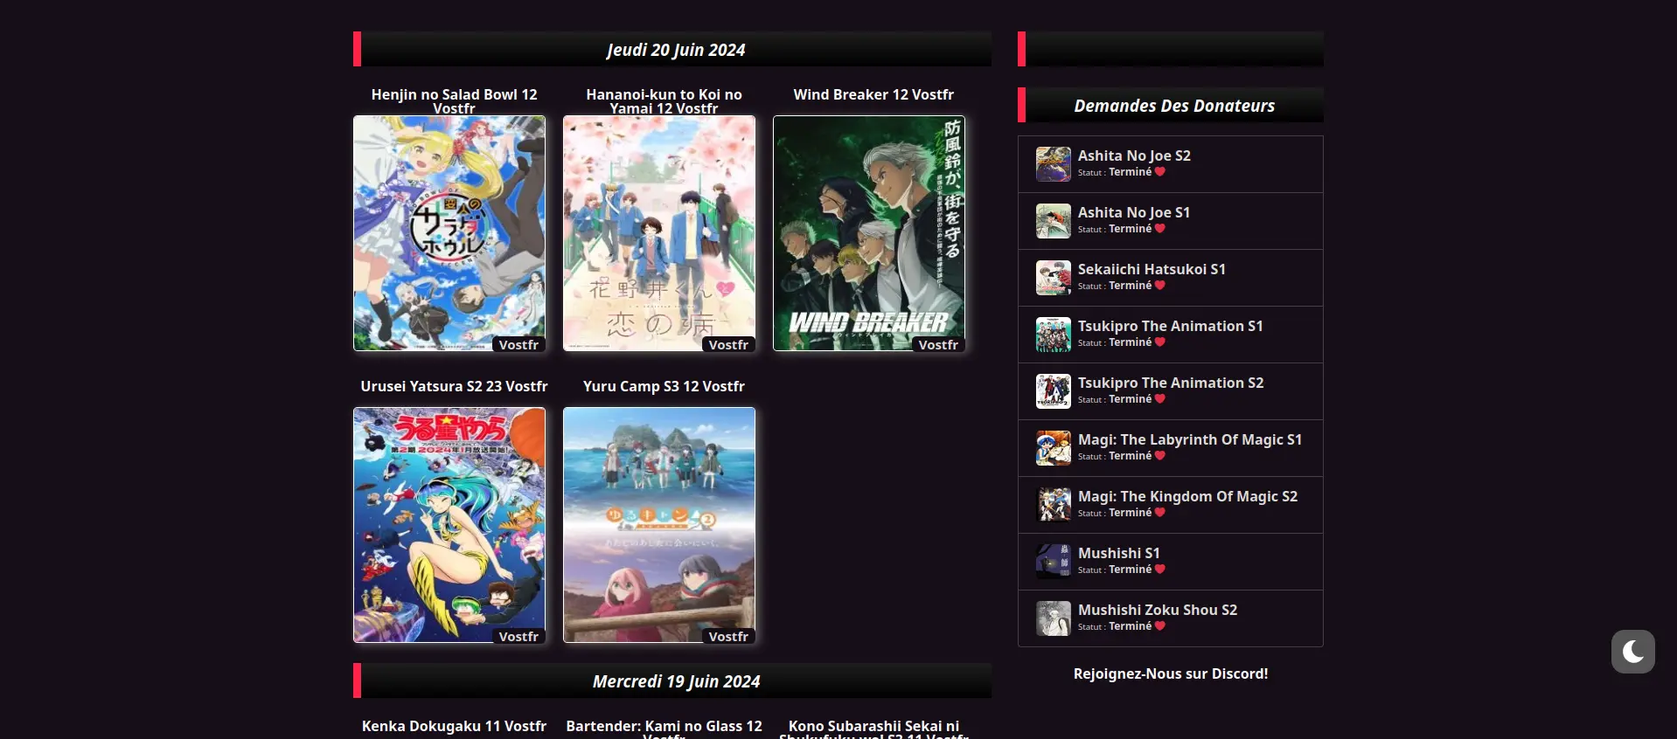Click the Tsukipro The Animation S1 thumbnail icon

tap(1053, 335)
